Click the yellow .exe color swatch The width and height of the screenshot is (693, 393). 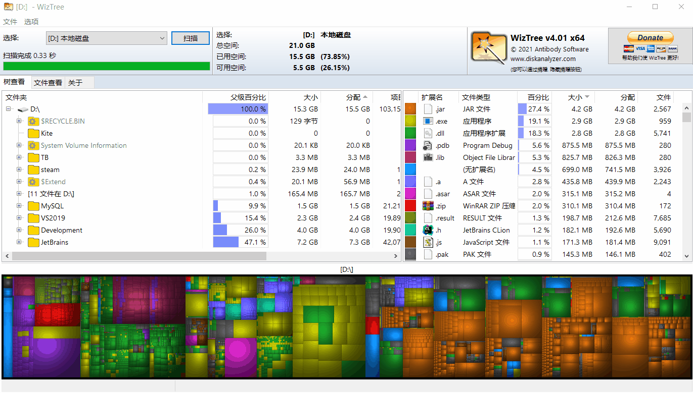tap(410, 121)
